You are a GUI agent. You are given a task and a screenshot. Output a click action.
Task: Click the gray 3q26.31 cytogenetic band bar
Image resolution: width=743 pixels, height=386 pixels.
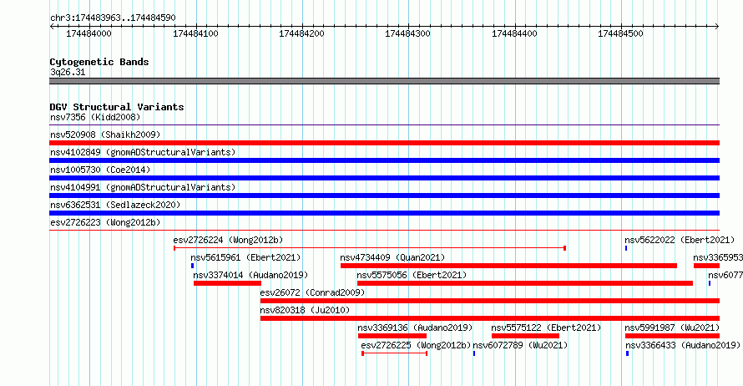tap(384, 81)
